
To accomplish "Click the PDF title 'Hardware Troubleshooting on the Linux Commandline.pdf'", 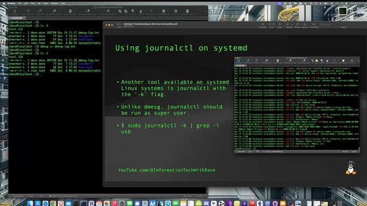I will click(x=150, y=24).
